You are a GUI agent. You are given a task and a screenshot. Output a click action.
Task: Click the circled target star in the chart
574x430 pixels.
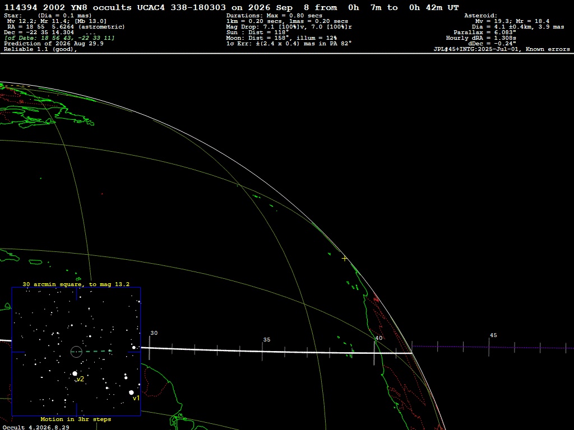76,352
